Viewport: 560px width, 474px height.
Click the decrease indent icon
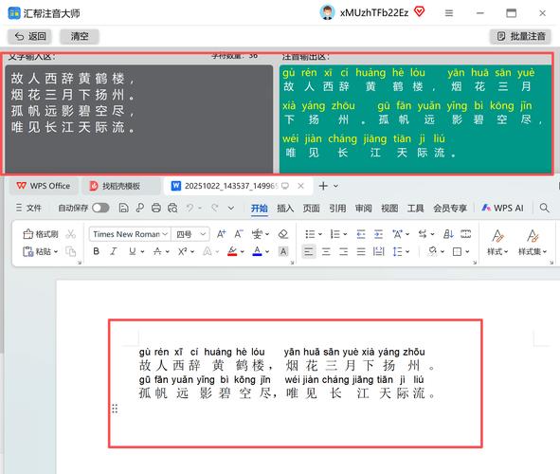tap(361, 234)
